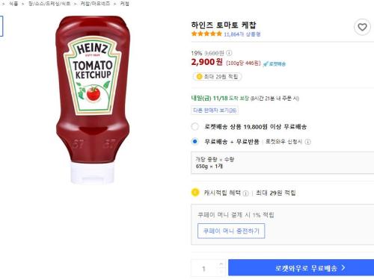Click info icon next to original 3,600원 price

[229, 53]
